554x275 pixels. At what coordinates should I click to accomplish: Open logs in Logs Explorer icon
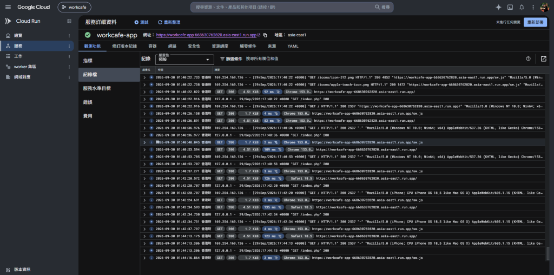pos(543,58)
